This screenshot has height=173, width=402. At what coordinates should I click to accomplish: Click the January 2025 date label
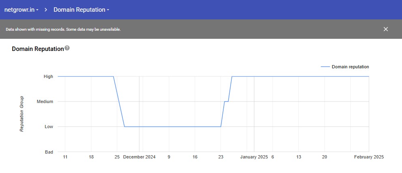click(x=254, y=157)
